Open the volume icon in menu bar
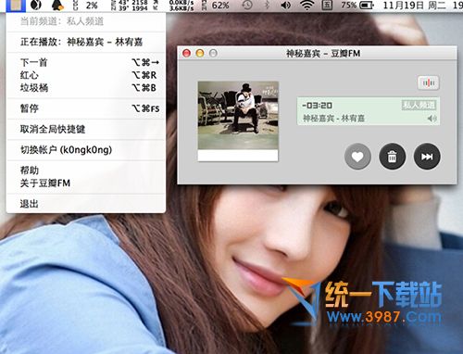Viewport: 463px width, 354px height. click(x=286, y=5)
